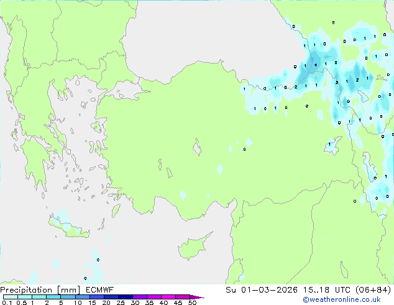Click the Precipitation [mm] title text
The width and height of the screenshot is (394, 305).
point(40,290)
